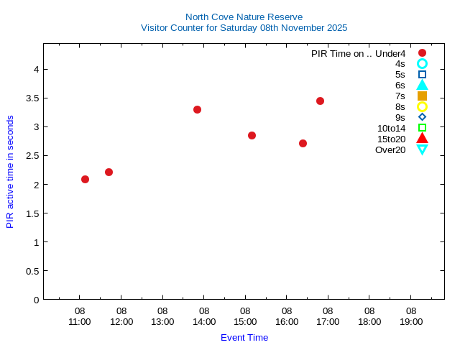Screen dimensions: 460x345
Task: Click the red triangle 15to20 legend marker
Action: pyautogui.click(x=422, y=139)
